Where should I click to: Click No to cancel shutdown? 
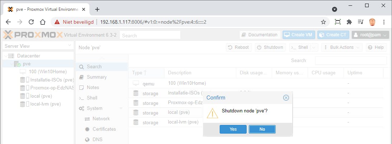[262, 129]
